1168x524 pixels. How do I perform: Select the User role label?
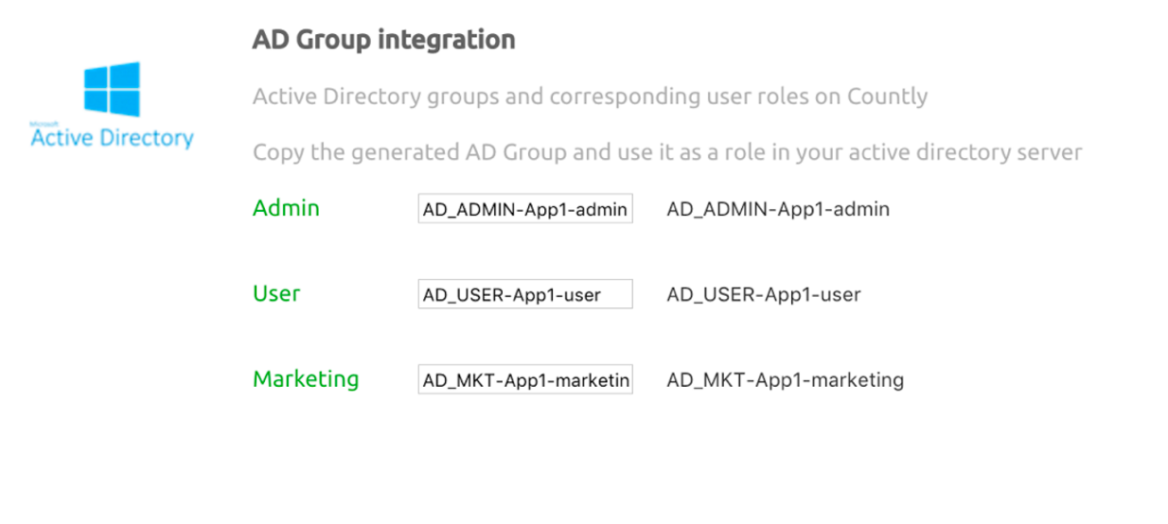tap(276, 293)
